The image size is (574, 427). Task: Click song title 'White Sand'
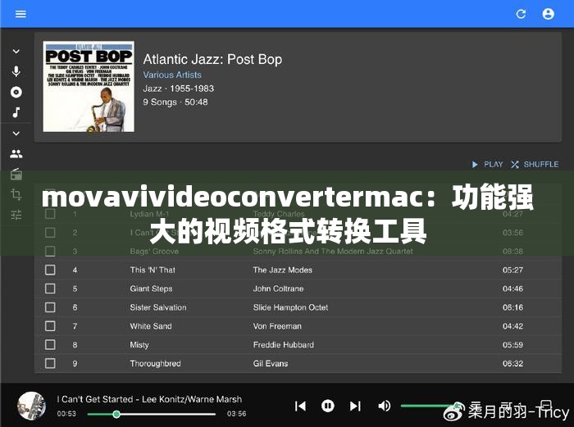(151, 326)
